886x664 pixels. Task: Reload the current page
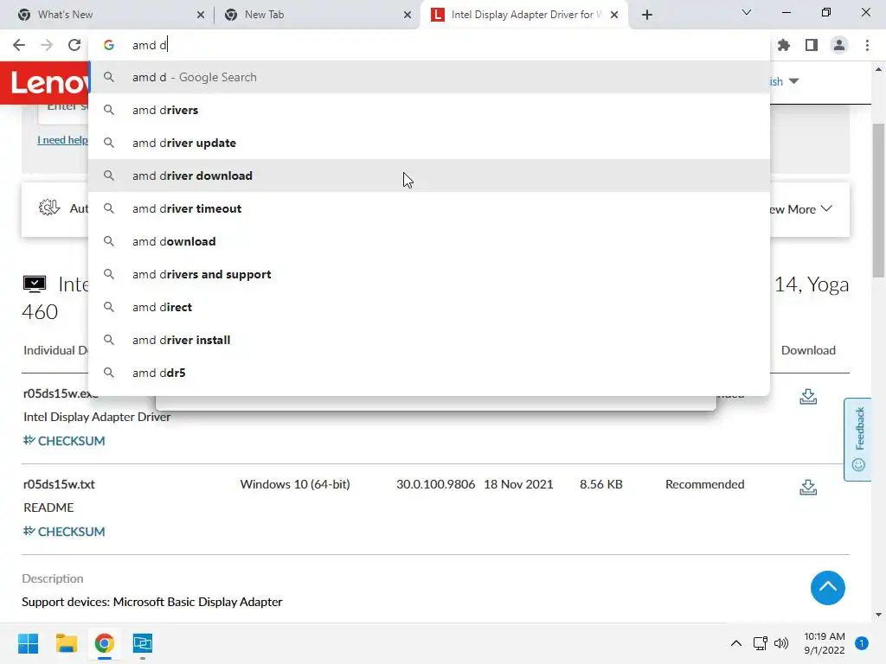(74, 45)
